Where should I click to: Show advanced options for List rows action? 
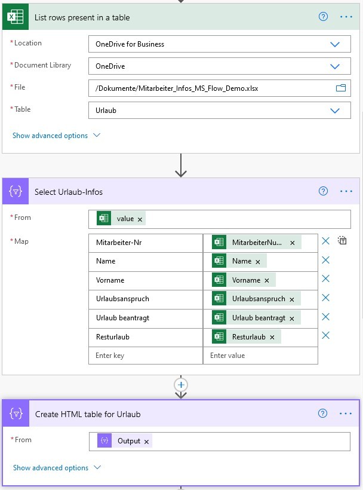point(56,136)
